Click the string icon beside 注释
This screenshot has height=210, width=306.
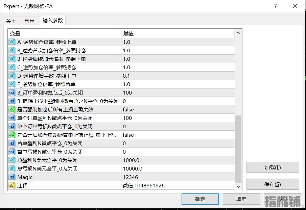pos(12,185)
